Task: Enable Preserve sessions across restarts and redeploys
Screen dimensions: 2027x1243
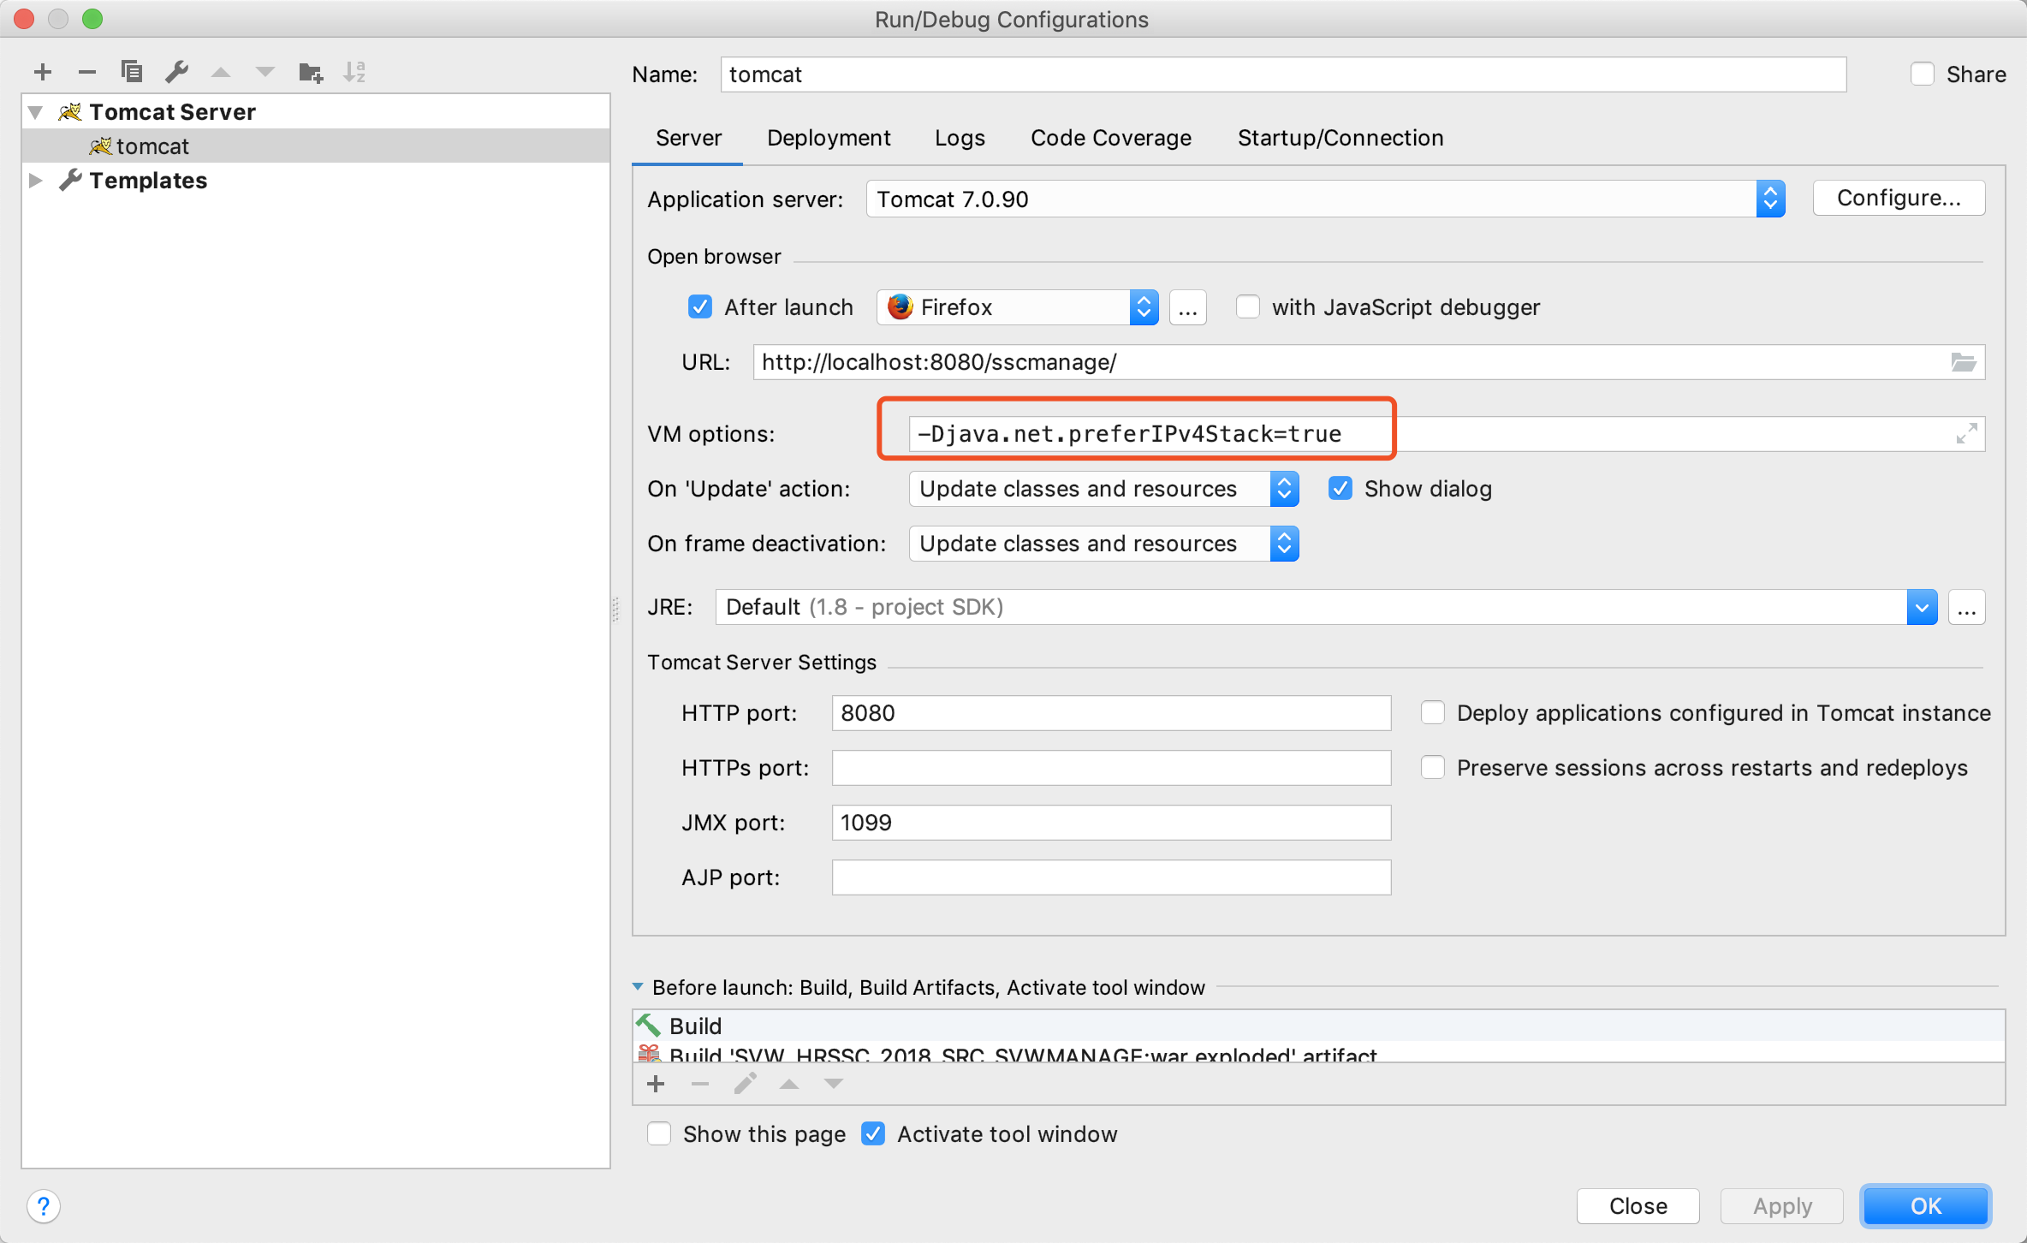Action: (x=1433, y=767)
